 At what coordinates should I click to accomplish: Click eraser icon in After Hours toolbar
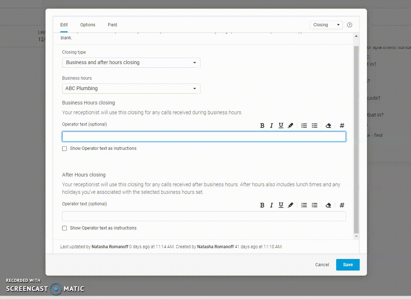328,205
